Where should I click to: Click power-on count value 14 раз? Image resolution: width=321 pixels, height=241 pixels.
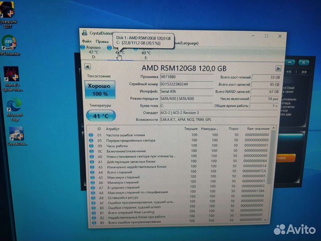point(264,99)
